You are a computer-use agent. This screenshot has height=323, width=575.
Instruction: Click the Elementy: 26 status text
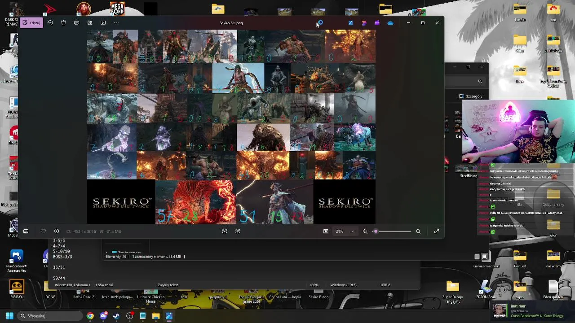click(116, 257)
